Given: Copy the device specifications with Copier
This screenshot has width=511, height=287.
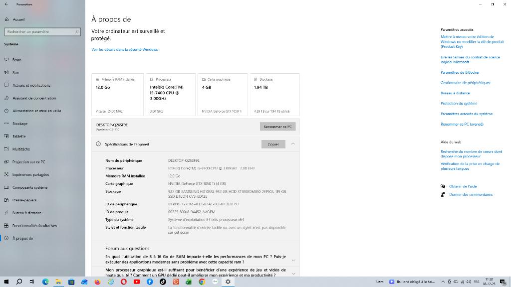Looking at the screenshot, I should 273,144.
